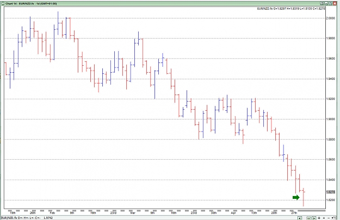Select the 1.8800 price axis label
The width and height of the screenshot is (340, 220).
click(x=330, y=140)
